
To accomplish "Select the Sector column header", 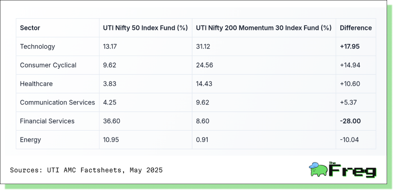I will [30, 28].
